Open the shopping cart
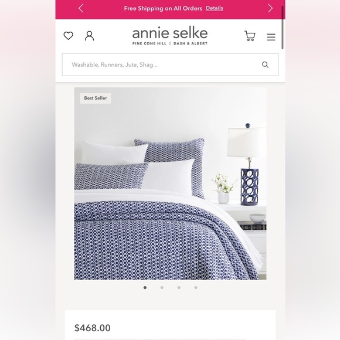 [250, 36]
